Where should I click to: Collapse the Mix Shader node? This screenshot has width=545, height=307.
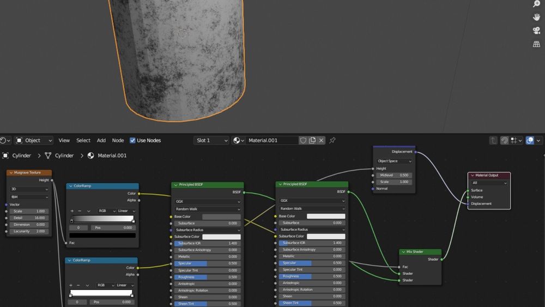pos(403,252)
